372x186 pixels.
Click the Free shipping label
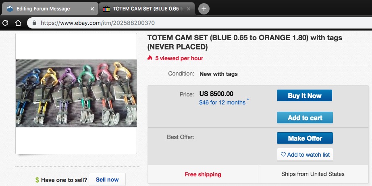pos(203,174)
